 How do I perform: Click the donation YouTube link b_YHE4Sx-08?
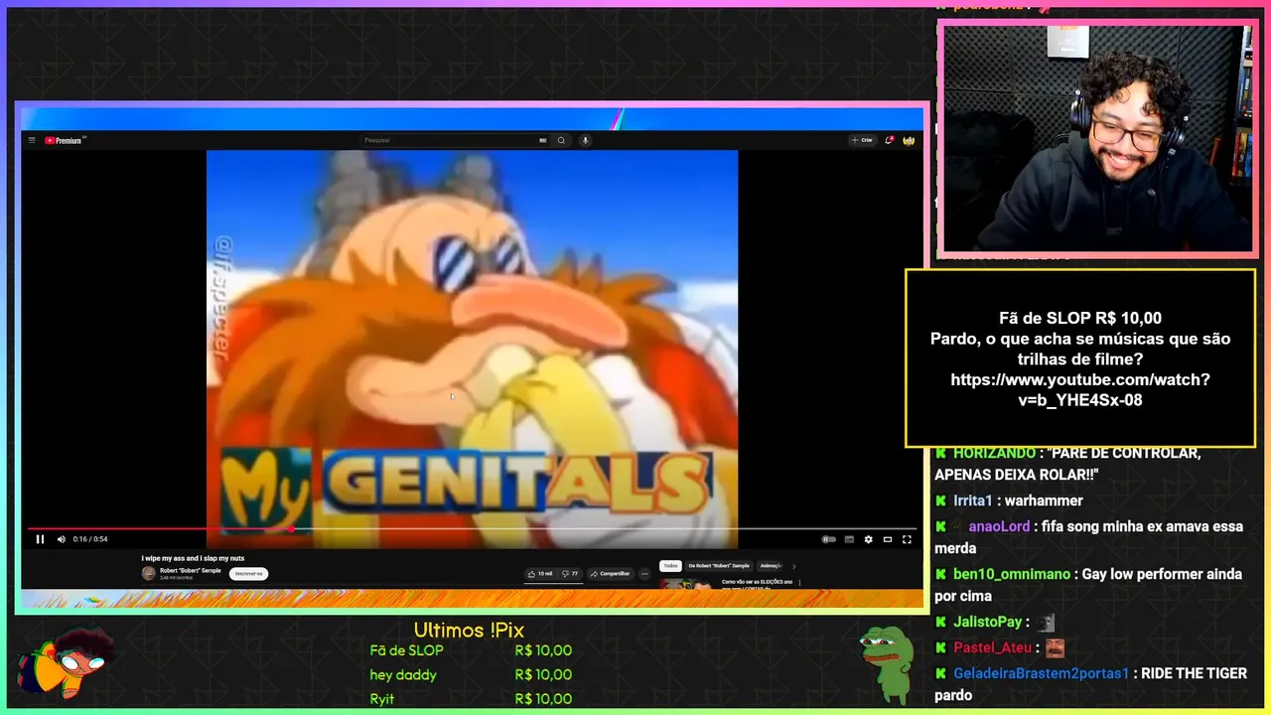click(1080, 390)
